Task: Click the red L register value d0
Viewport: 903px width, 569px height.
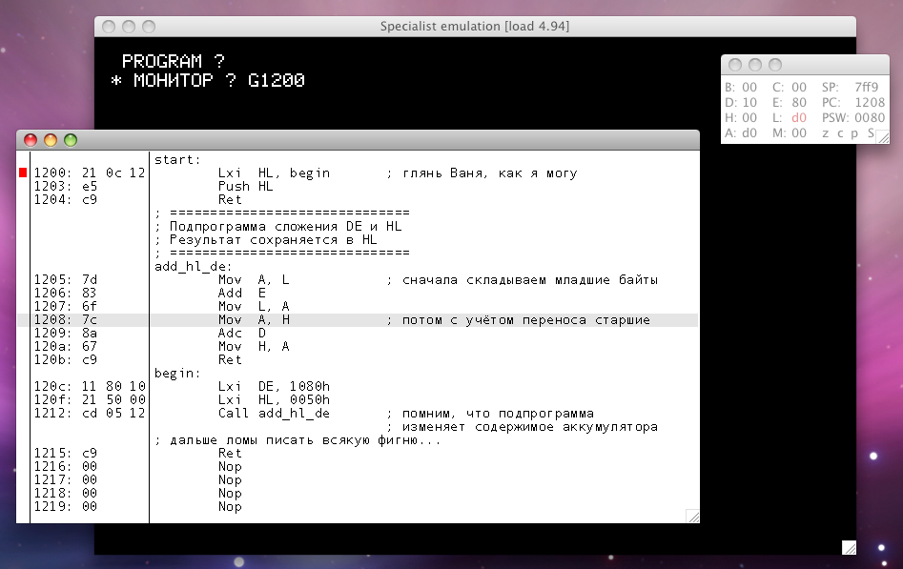Action: click(x=799, y=117)
